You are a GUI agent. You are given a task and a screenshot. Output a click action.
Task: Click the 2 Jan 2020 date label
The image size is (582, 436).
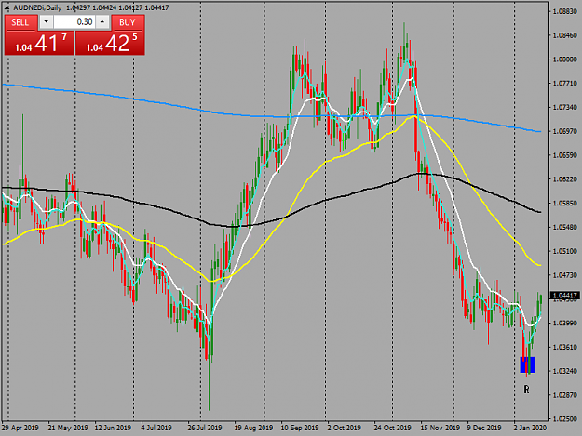[530, 428]
